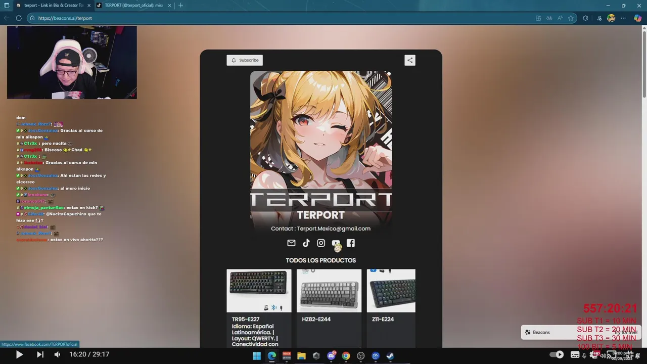
Task: Select the HZ82-E244 product title
Action: point(316,320)
